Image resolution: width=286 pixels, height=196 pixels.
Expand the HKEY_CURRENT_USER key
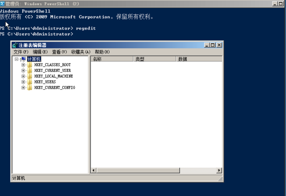pos(23,70)
